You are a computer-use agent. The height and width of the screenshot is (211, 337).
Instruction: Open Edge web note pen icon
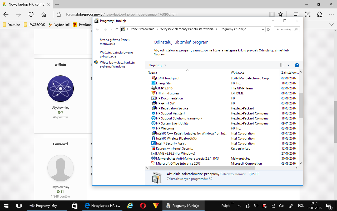[308, 14]
